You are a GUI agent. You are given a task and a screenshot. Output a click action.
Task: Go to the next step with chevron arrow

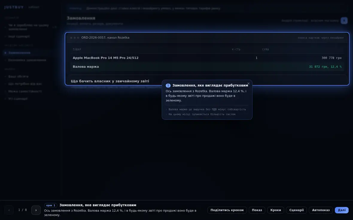(x=36, y=210)
